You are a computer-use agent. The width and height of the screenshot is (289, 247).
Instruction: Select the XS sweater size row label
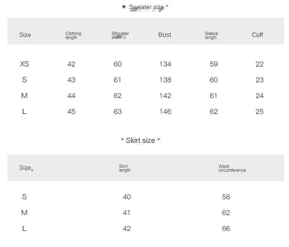[24, 64]
